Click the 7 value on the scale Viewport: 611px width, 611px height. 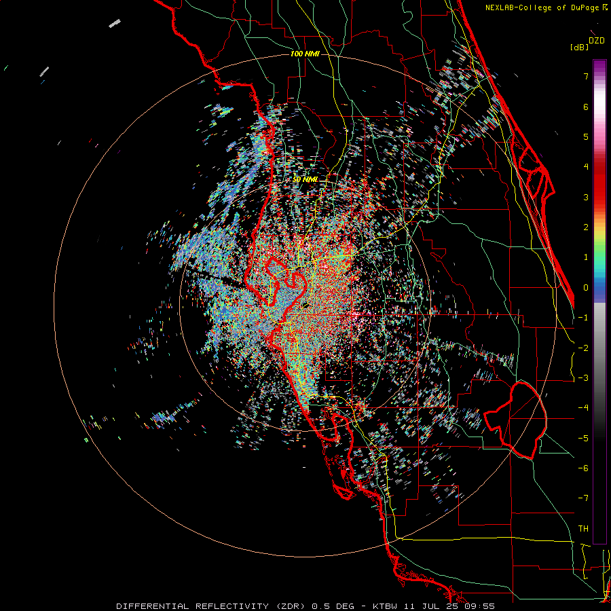tap(586, 76)
